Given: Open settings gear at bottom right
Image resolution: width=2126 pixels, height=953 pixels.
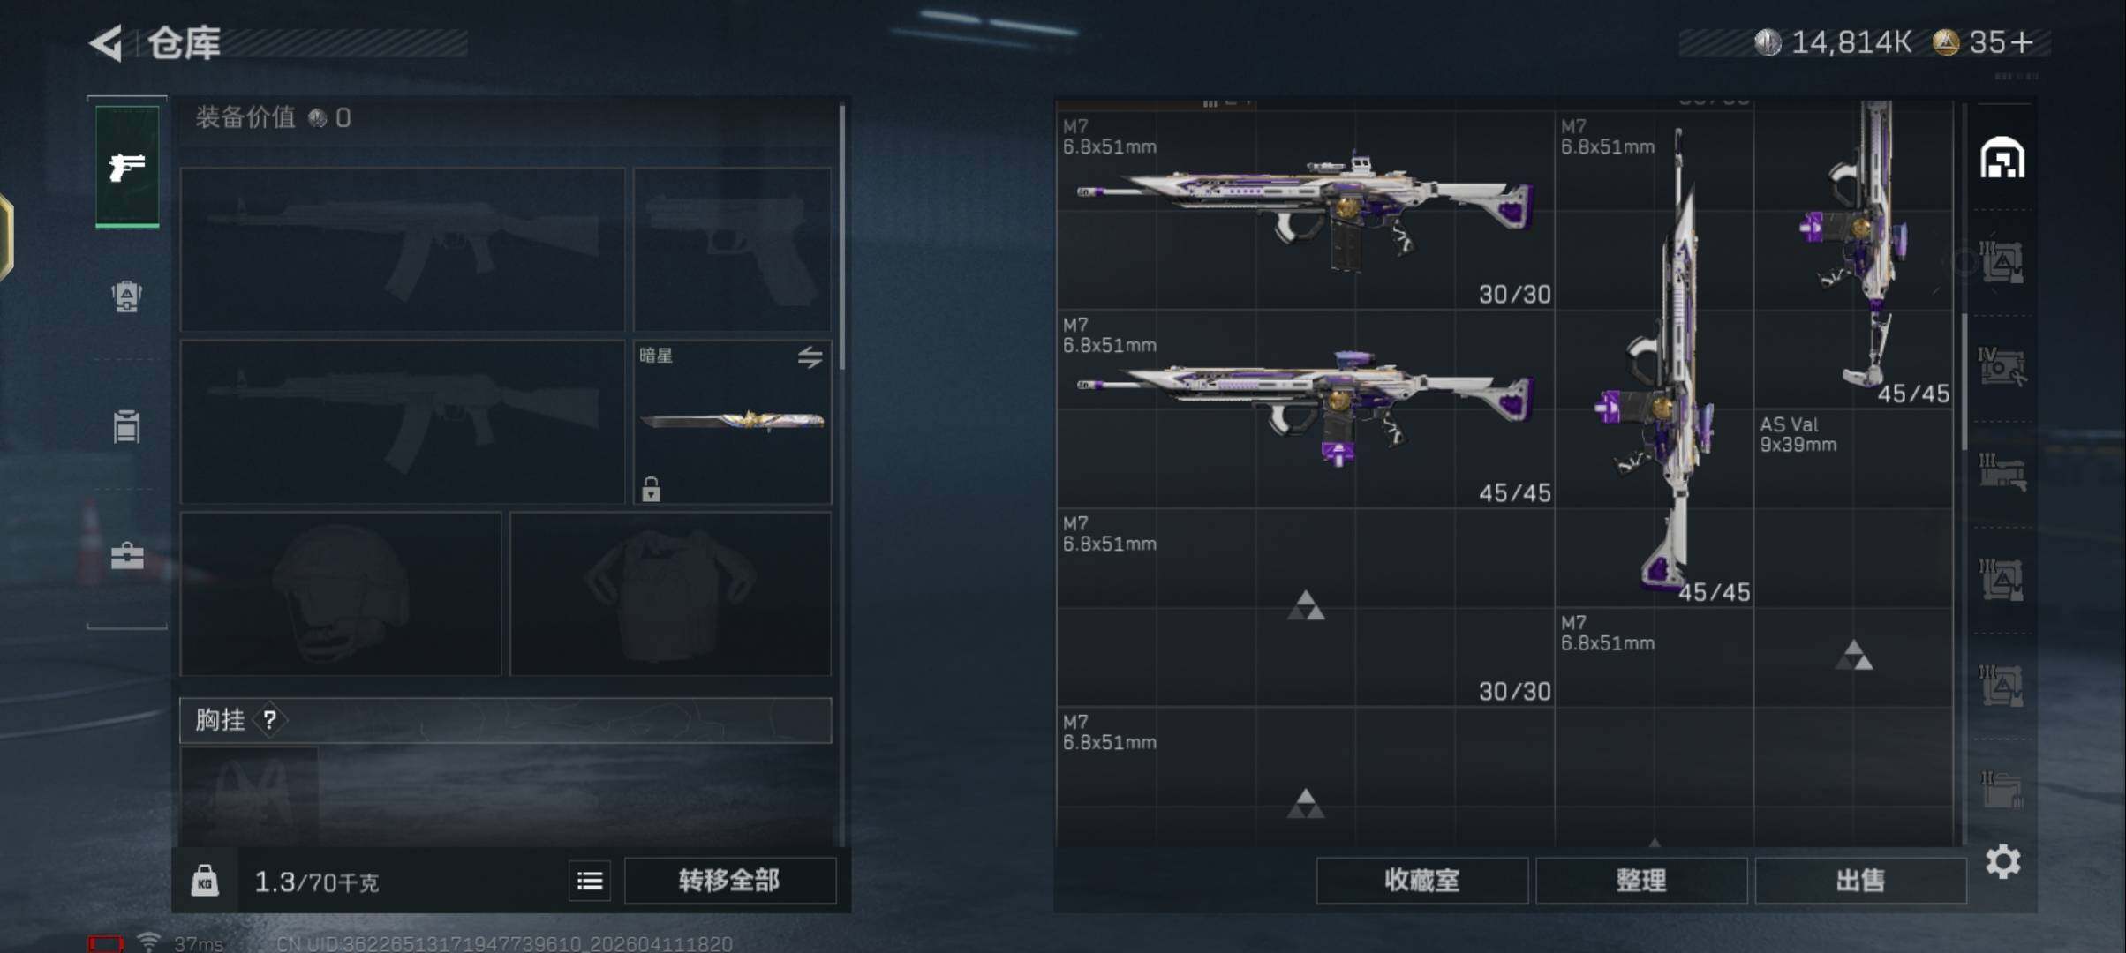Looking at the screenshot, I should [x=2002, y=861].
